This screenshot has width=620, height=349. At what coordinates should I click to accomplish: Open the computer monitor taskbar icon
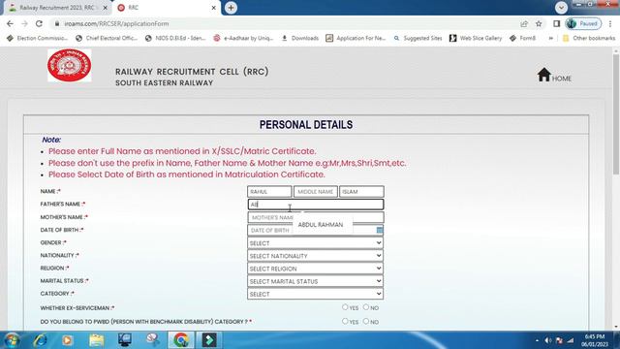coord(125,340)
